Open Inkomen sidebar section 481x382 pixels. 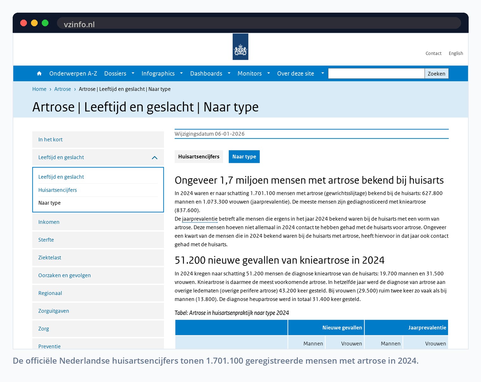(98, 222)
